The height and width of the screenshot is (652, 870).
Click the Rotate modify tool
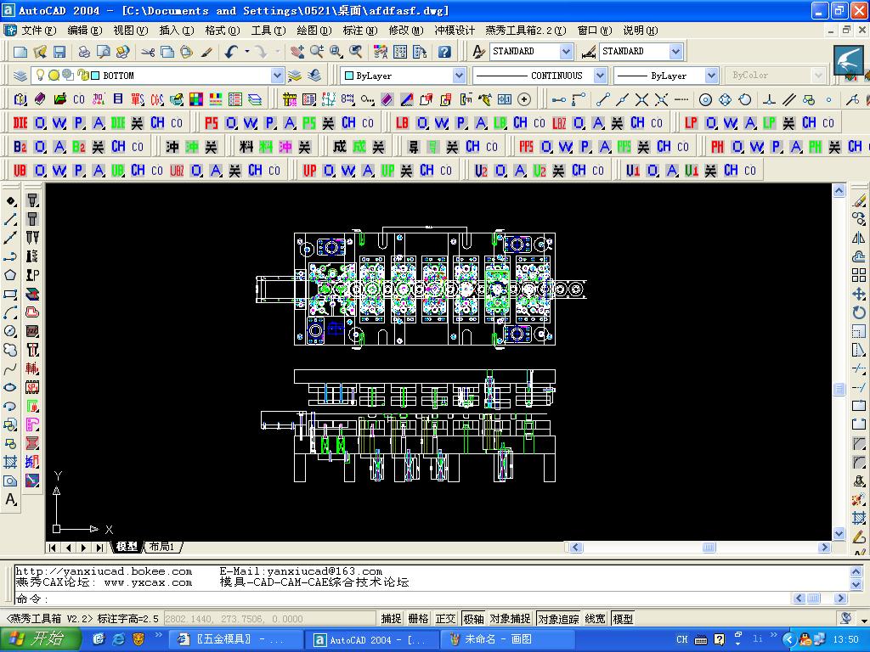[858, 312]
